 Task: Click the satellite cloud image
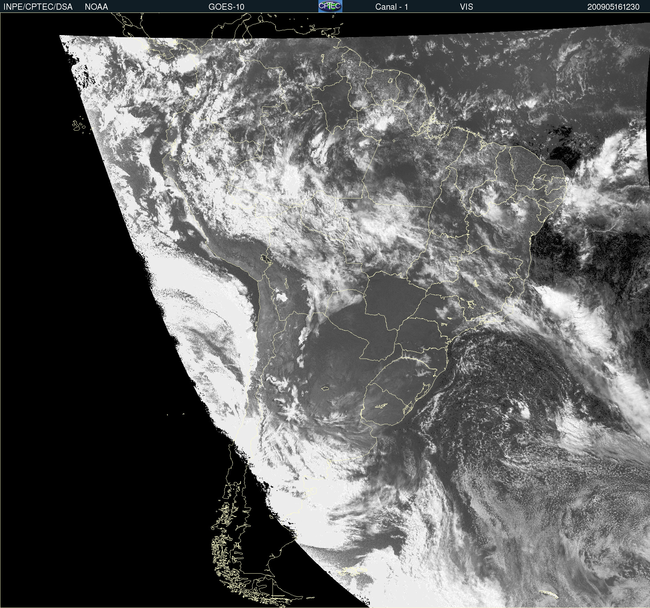325,310
